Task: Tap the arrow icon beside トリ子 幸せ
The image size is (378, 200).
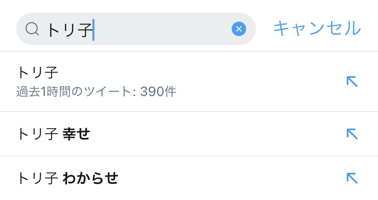Action: click(x=352, y=134)
